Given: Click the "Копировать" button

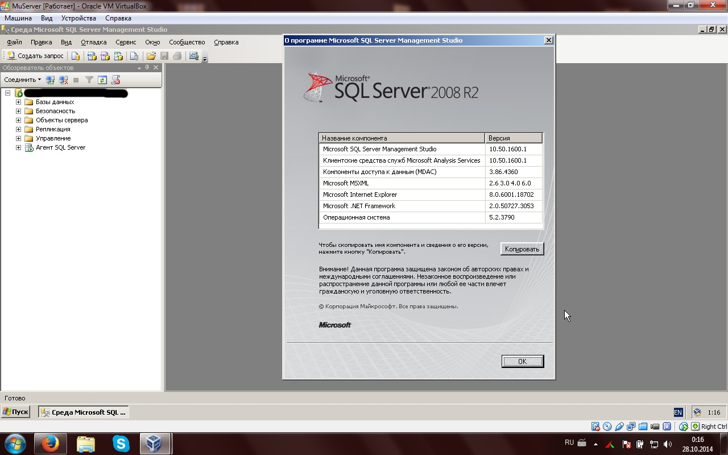Looking at the screenshot, I should click(x=522, y=249).
